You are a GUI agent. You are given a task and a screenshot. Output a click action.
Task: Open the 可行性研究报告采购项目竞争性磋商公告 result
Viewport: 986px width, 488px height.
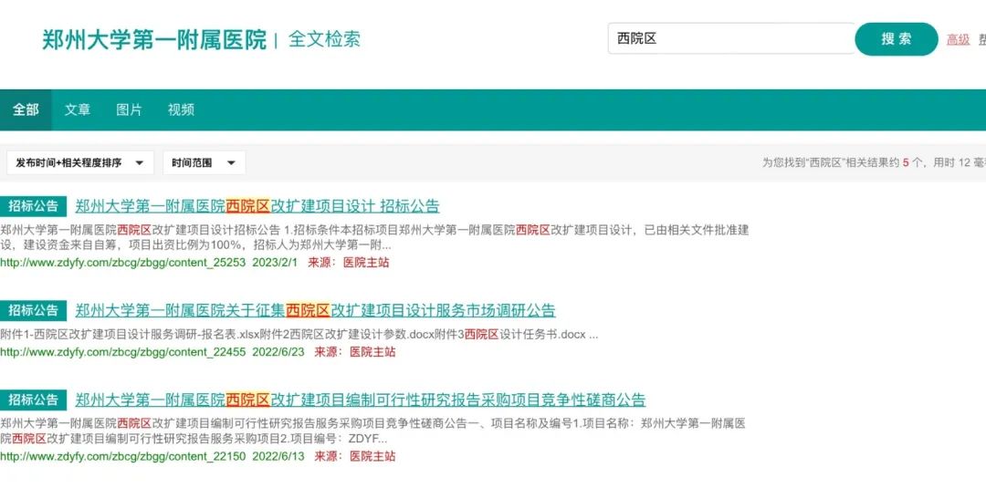click(360, 400)
